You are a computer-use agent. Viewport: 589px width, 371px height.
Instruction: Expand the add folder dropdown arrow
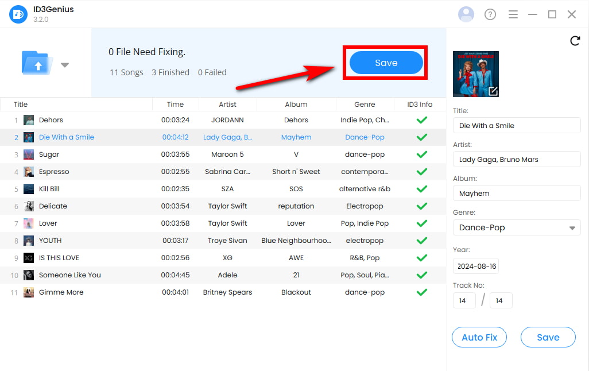click(65, 65)
